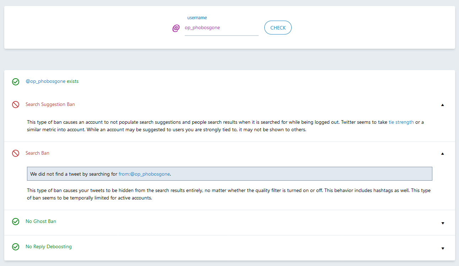Expand the No Ghost Ban section arrow
Screen dimensions: 459x266
point(443,223)
